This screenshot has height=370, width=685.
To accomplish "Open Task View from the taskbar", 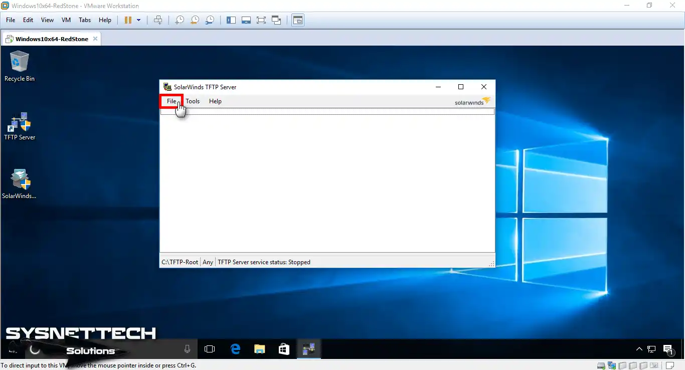I will tap(210, 349).
